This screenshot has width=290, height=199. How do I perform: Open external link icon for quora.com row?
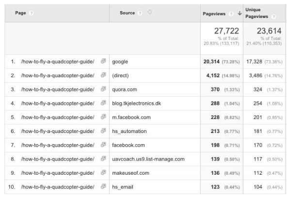(103, 89)
